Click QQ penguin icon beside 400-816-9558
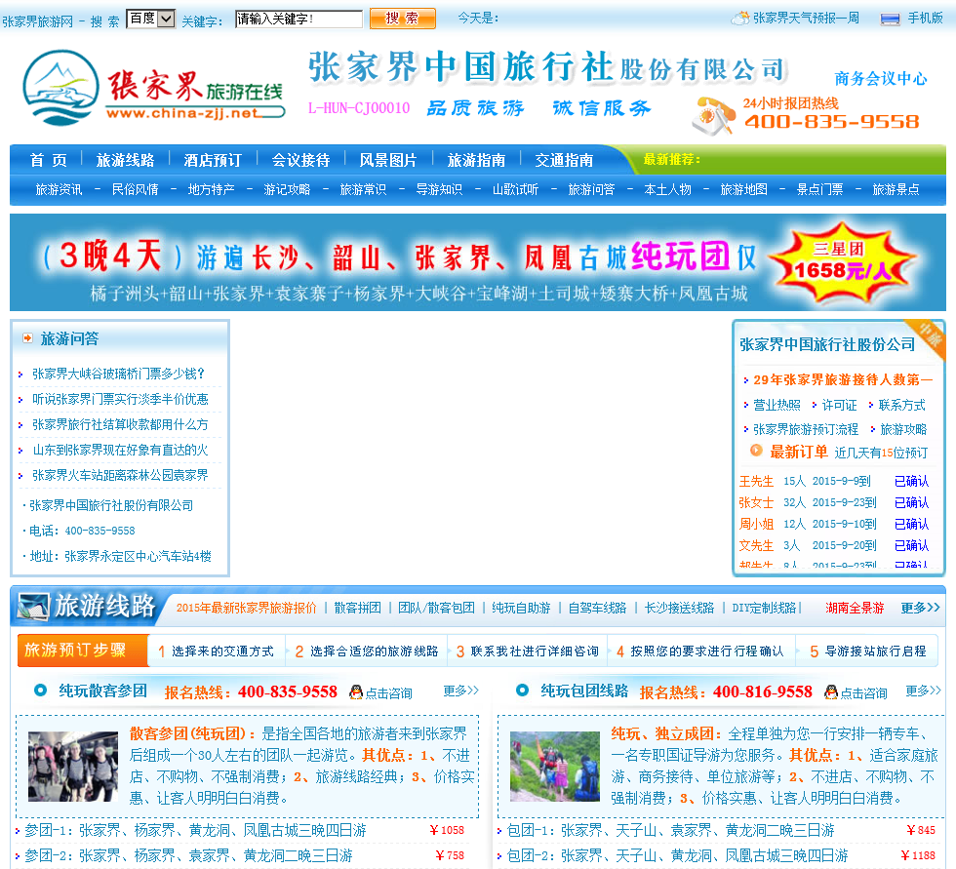The image size is (956, 869). pos(831,692)
